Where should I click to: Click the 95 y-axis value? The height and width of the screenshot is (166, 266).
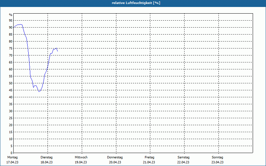[x=11, y=21]
